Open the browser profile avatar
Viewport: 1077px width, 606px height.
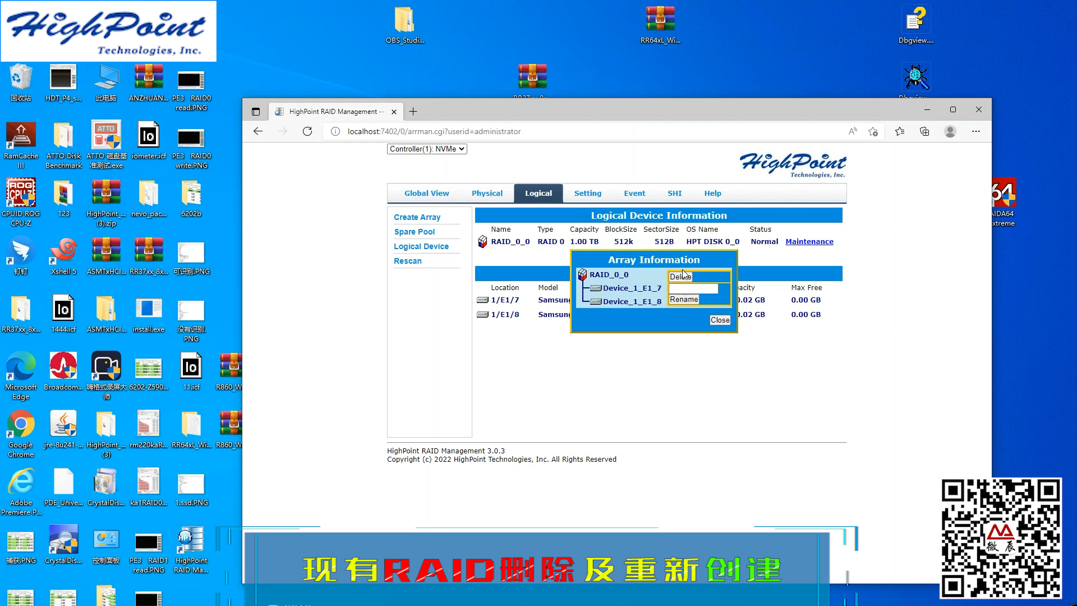coord(950,131)
